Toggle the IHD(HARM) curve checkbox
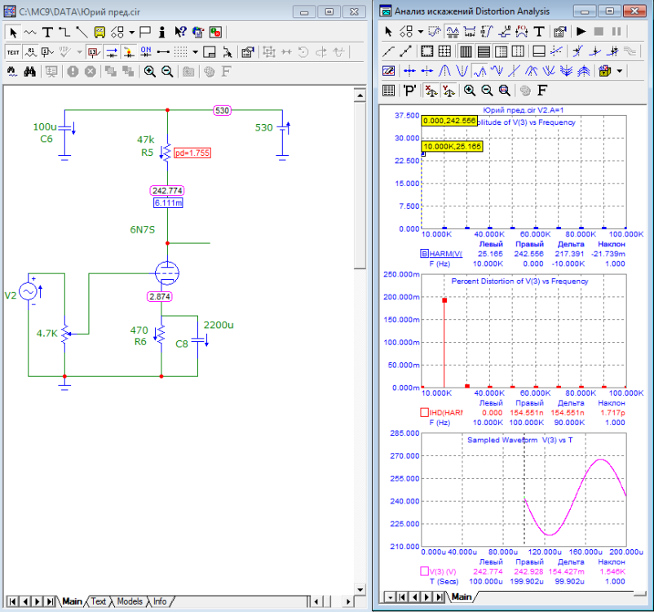 click(425, 412)
